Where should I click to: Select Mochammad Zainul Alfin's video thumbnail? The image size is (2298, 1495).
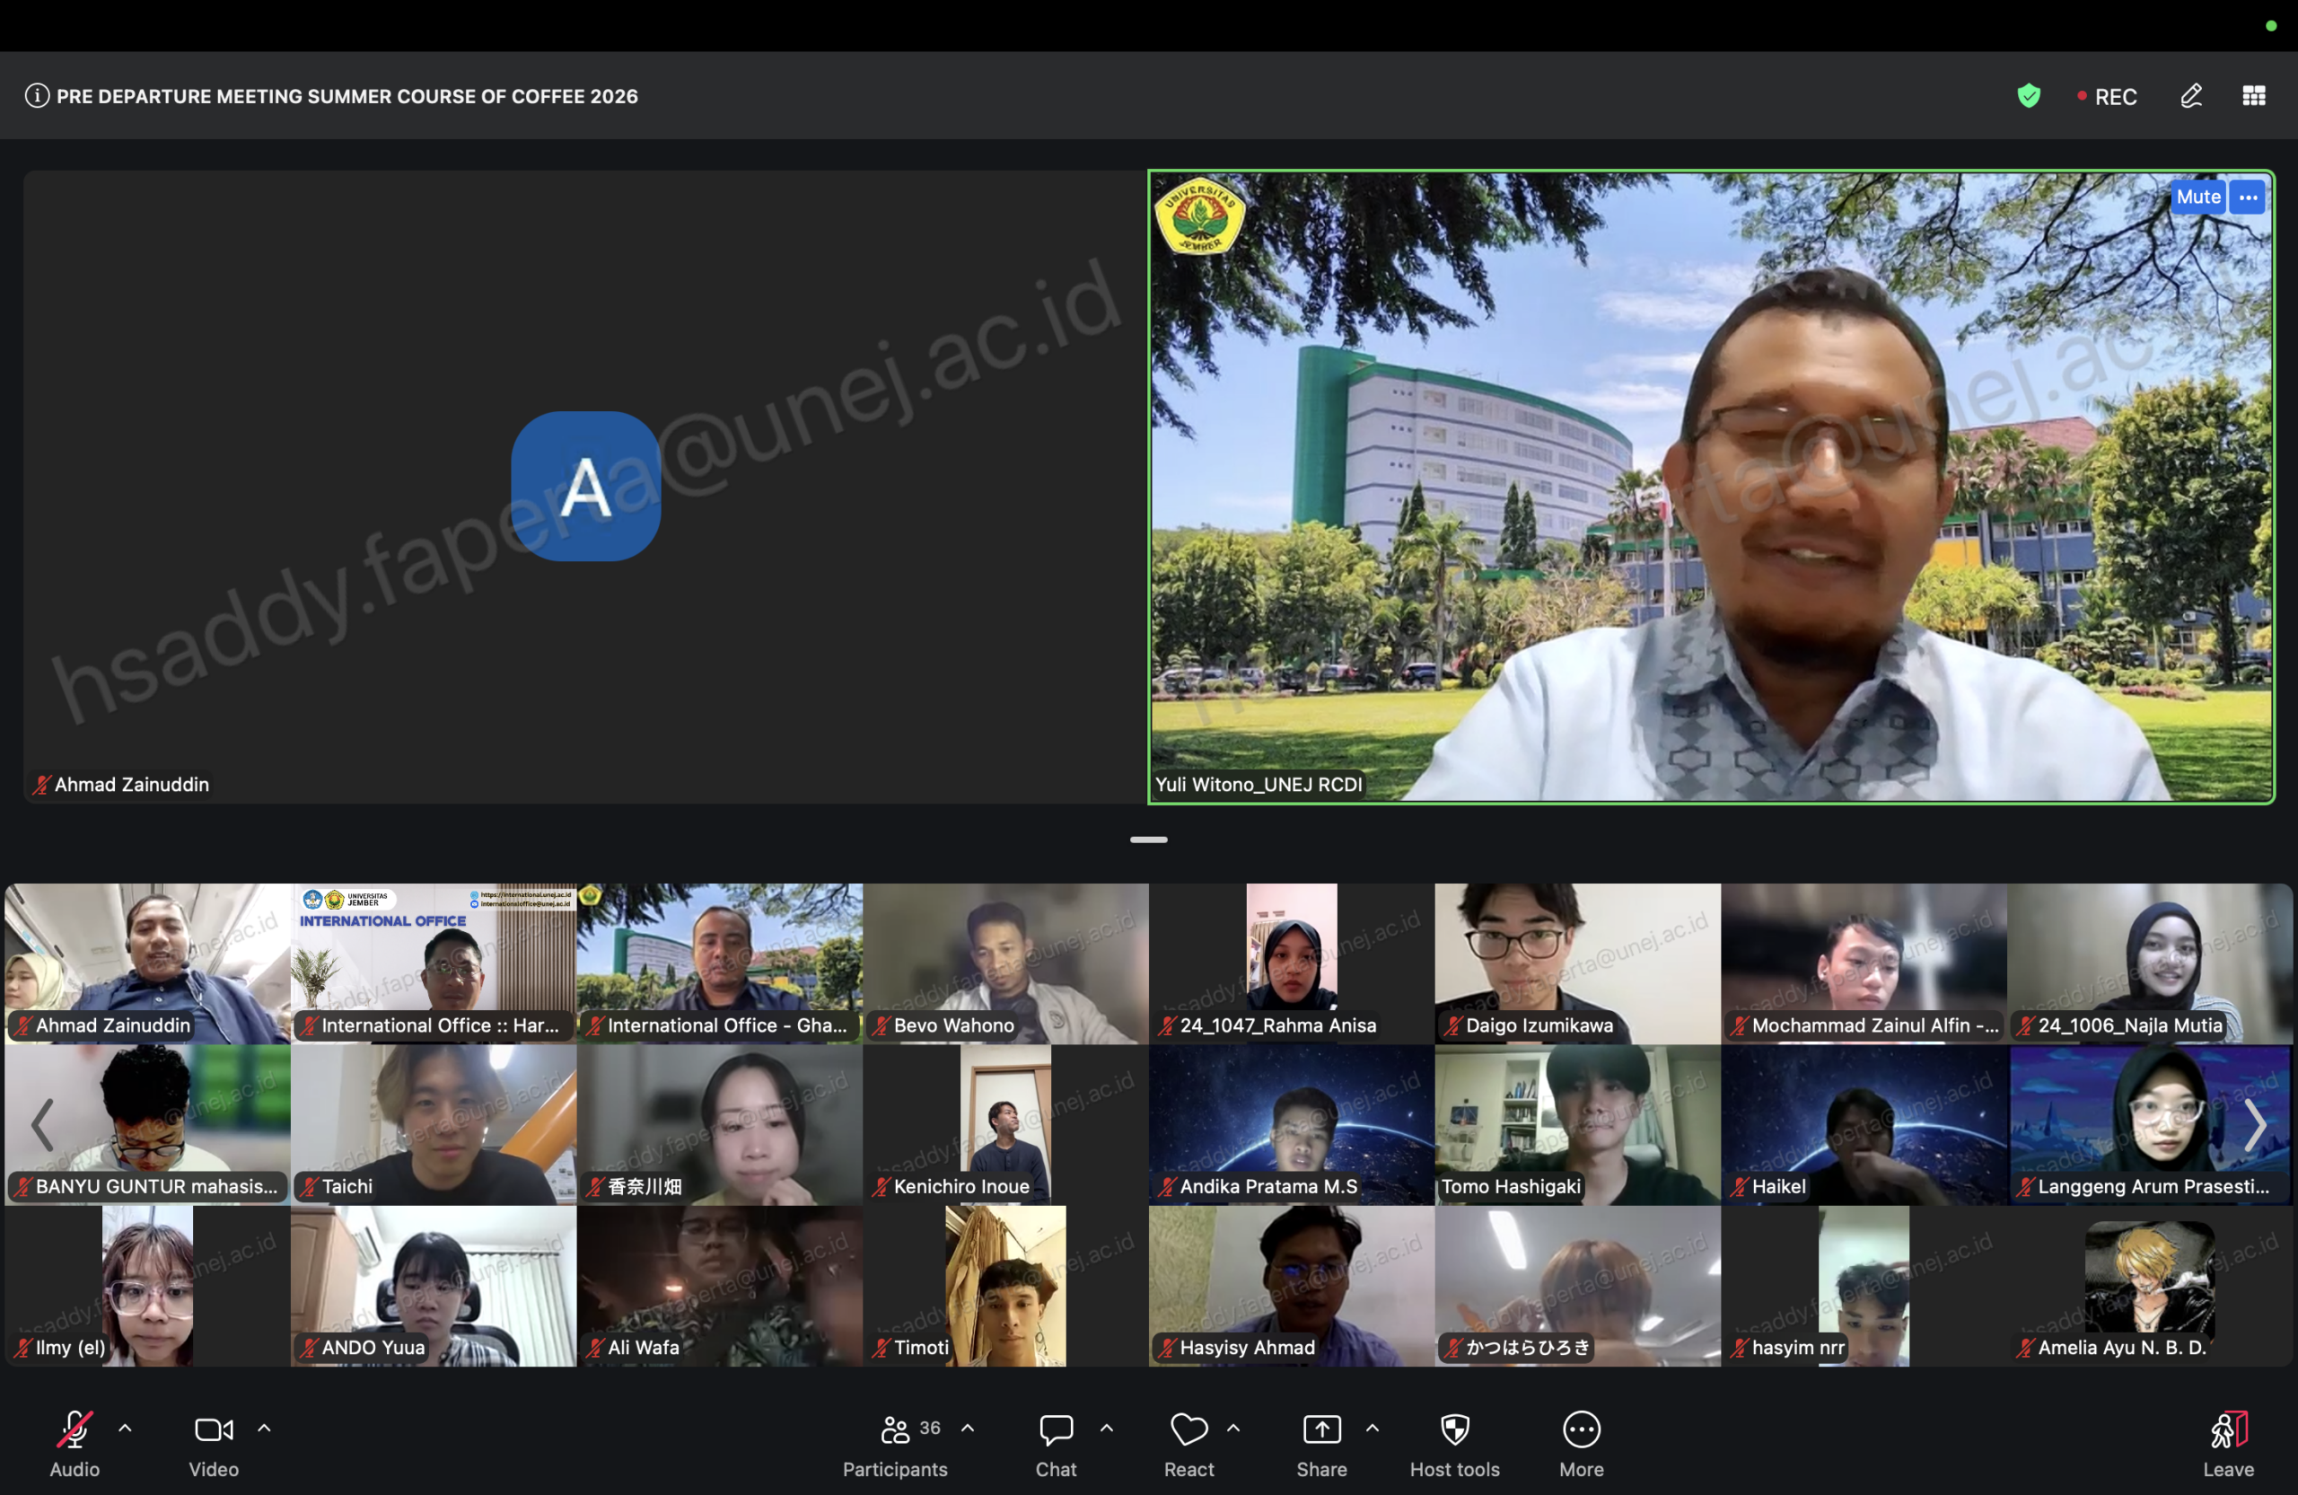click(1864, 963)
